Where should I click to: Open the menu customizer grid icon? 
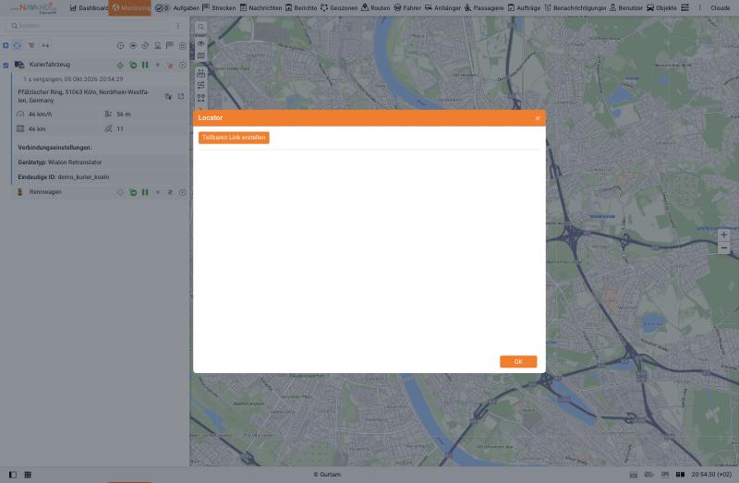pos(684,8)
